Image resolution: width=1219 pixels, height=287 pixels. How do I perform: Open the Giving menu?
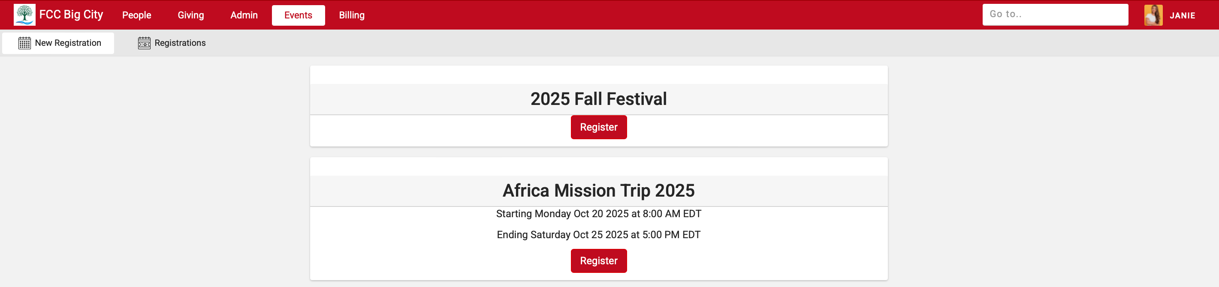pos(190,15)
